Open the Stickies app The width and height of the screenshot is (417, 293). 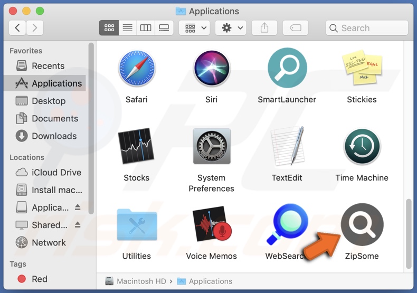tap(362, 69)
